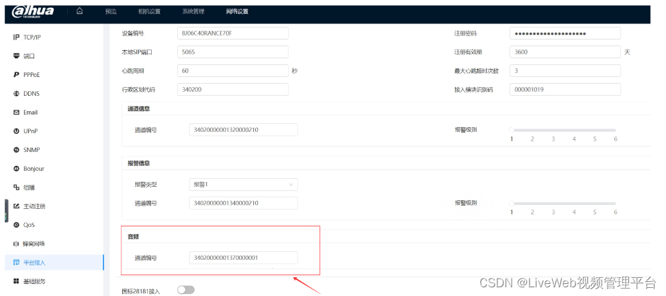This screenshot has width=666, height=296.
Task: Open TCP/IP settings via its IP icon
Action: point(16,38)
